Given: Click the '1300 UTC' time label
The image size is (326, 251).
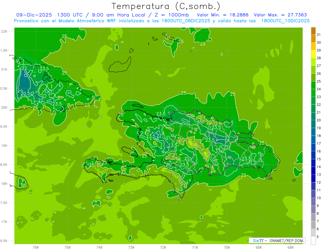Looking at the screenshot, I should [x=70, y=15].
